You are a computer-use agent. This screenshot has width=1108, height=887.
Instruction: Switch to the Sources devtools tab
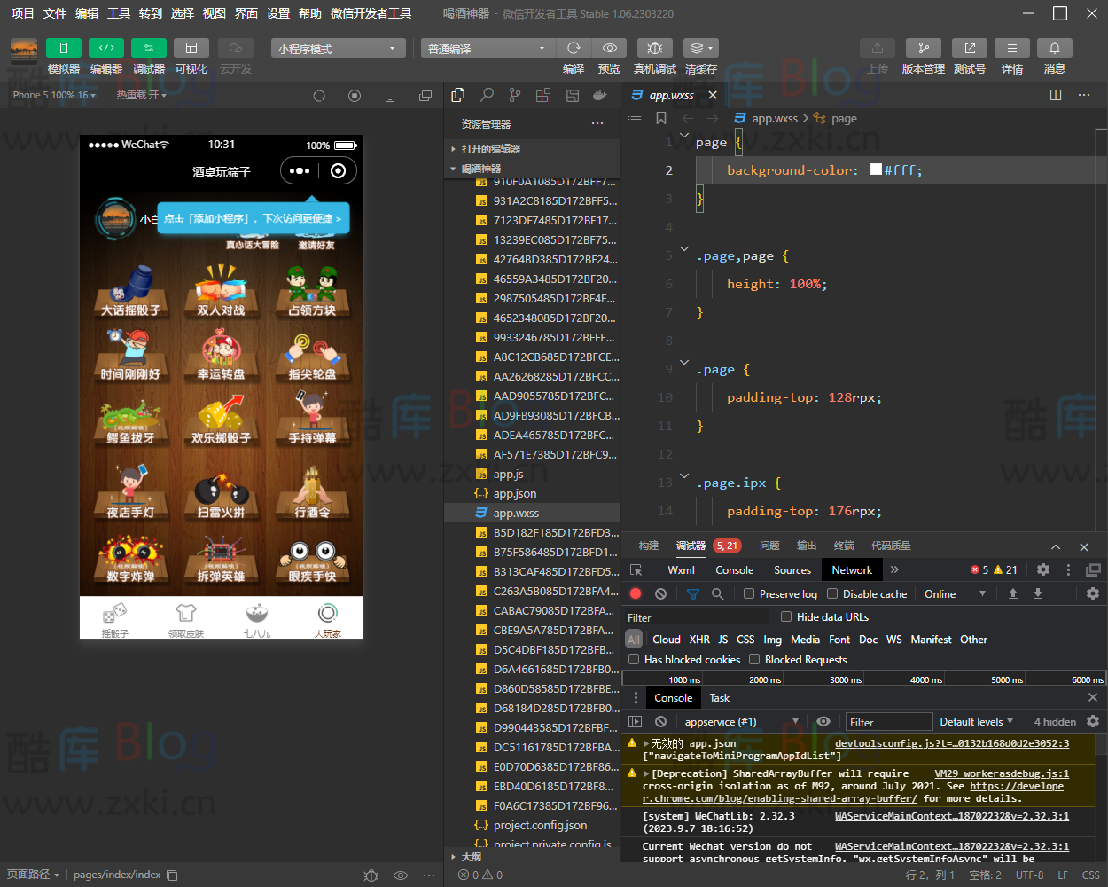point(792,570)
